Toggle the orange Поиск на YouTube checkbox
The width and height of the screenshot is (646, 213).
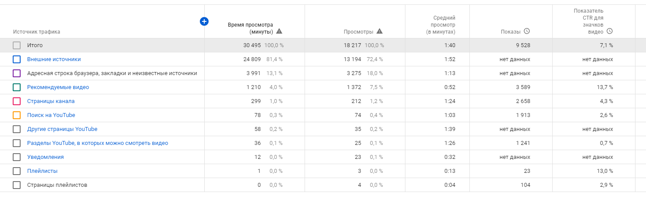pos(17,115)
